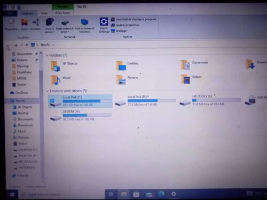The width and height of the screenshot is (267, 200).
Task: Click the Settings gear on taskbar
Action: (174, 194)
